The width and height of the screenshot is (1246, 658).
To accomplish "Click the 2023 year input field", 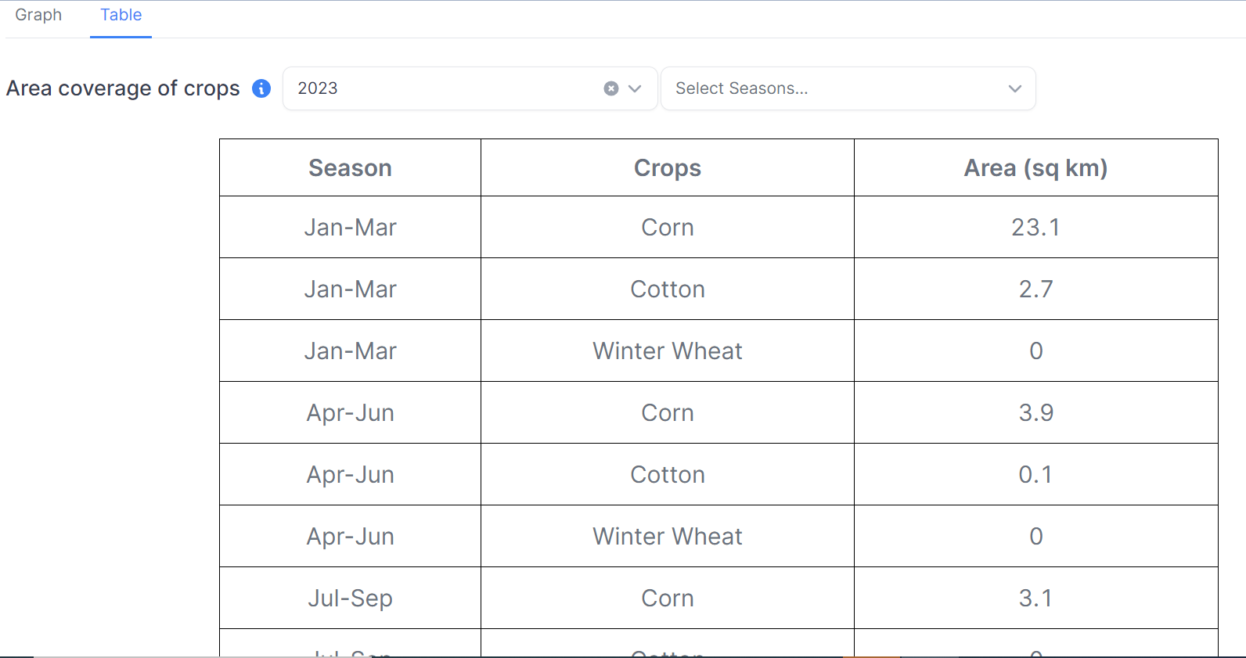I will click(x=438, y=88).
